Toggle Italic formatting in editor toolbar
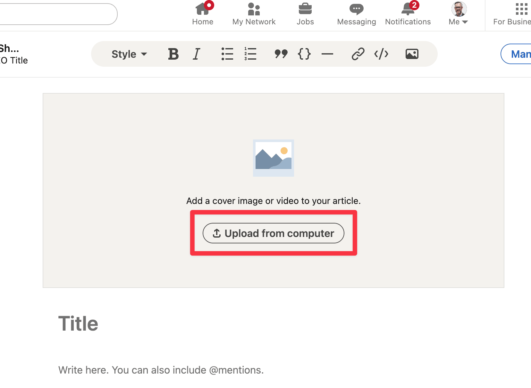 196,54
